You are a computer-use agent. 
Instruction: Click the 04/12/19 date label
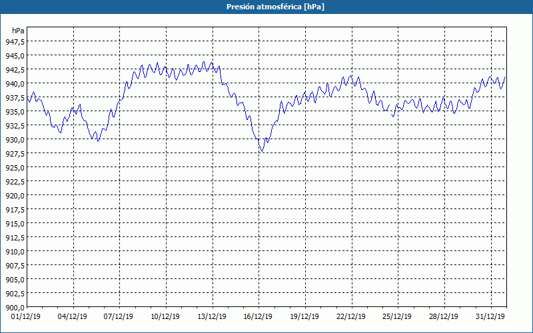73,317
